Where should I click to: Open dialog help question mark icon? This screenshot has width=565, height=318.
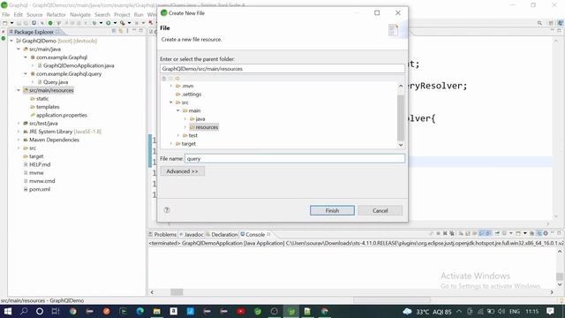pos(167,210)
